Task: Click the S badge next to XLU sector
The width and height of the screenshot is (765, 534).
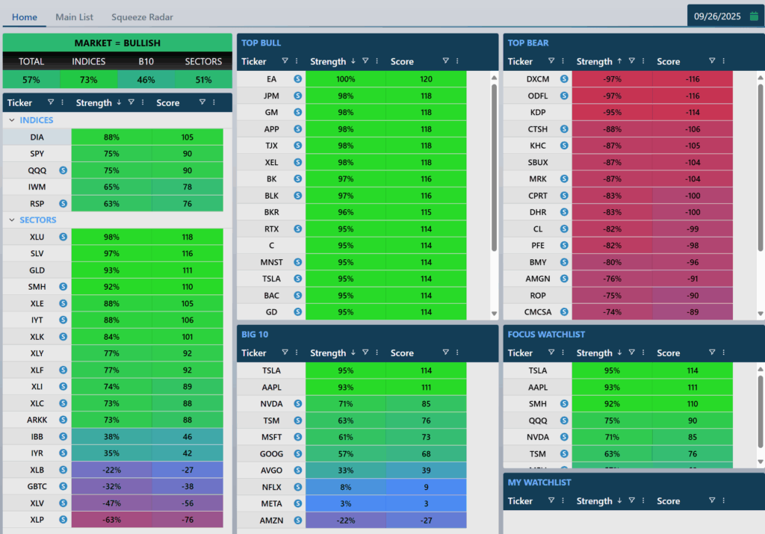Action: [63, 237]
